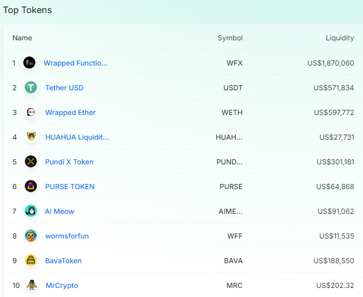Sort by the Symbol column header
The height and width of the screenshot is (297, 363).
230,38
